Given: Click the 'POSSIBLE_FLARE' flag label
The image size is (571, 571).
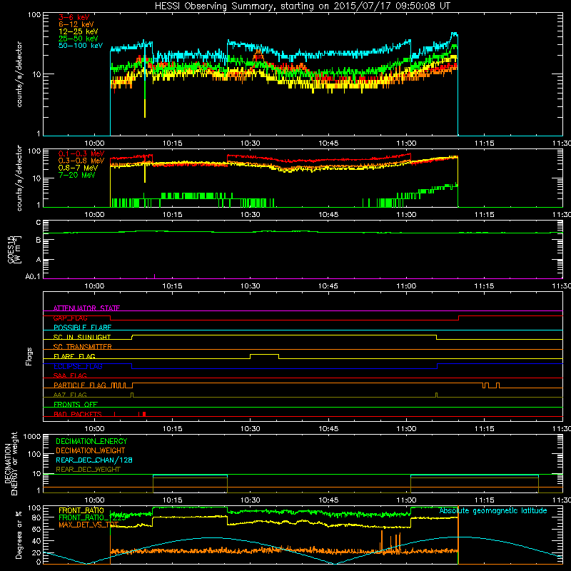Looking at the screenshot, I should point(82,328).
